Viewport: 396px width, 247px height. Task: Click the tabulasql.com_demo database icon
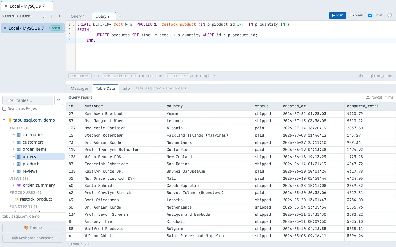[x=10, y=120]
